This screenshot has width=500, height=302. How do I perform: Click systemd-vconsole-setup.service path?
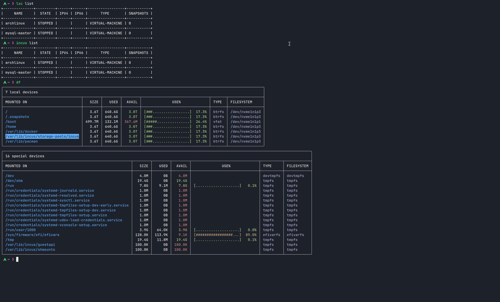(56, 225)
